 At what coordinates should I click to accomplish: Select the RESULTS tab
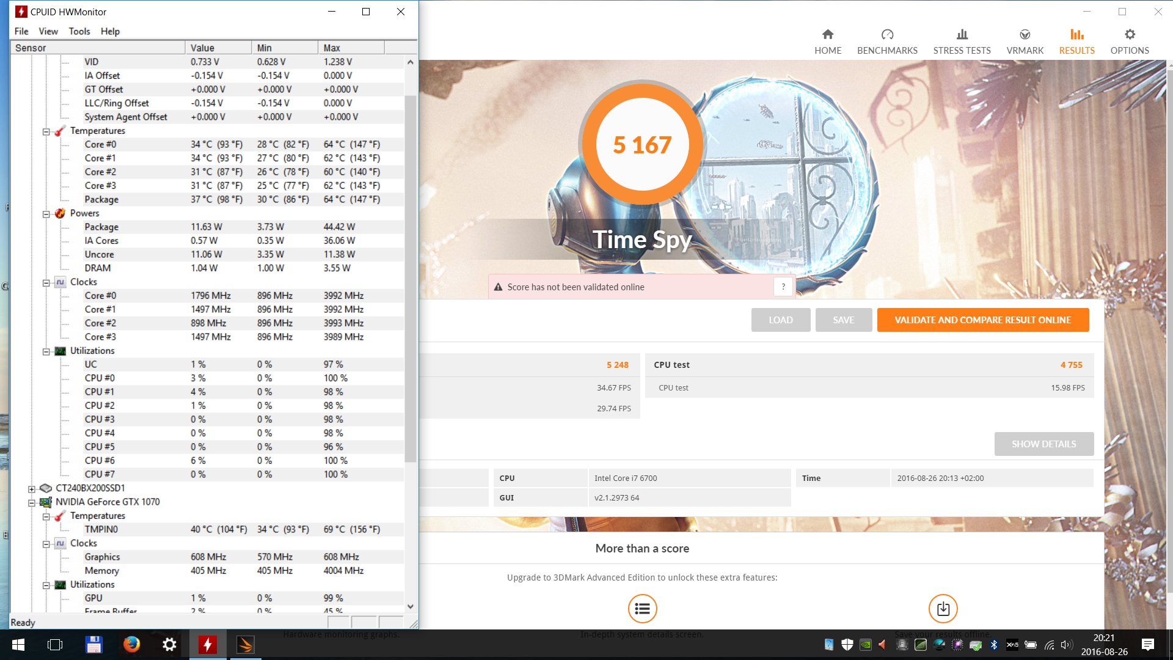[1076, 42]
